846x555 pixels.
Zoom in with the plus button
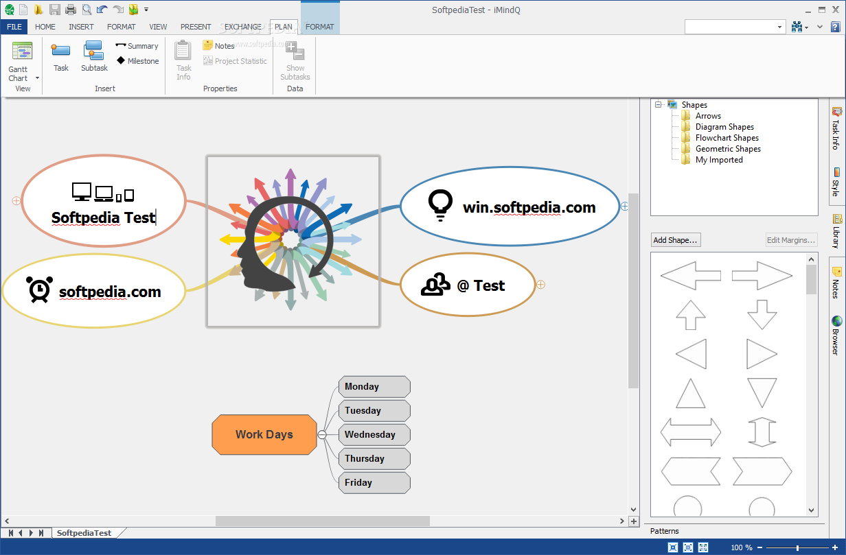click(835, 547)
